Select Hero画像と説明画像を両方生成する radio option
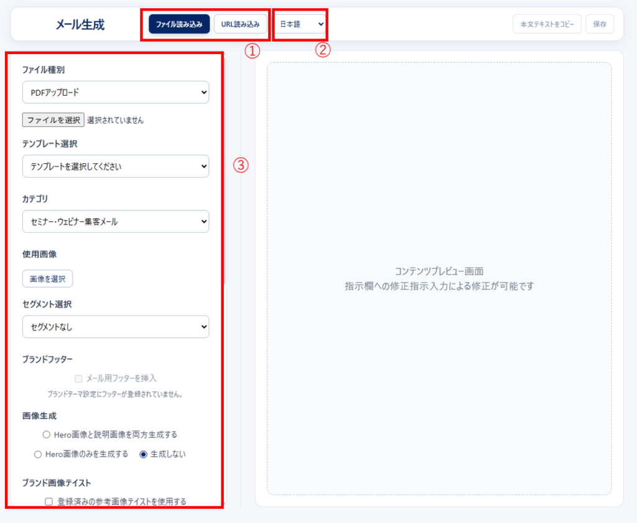Image resolution: width=637 pixels, height=523 pixels. click(x=46, y=435)
